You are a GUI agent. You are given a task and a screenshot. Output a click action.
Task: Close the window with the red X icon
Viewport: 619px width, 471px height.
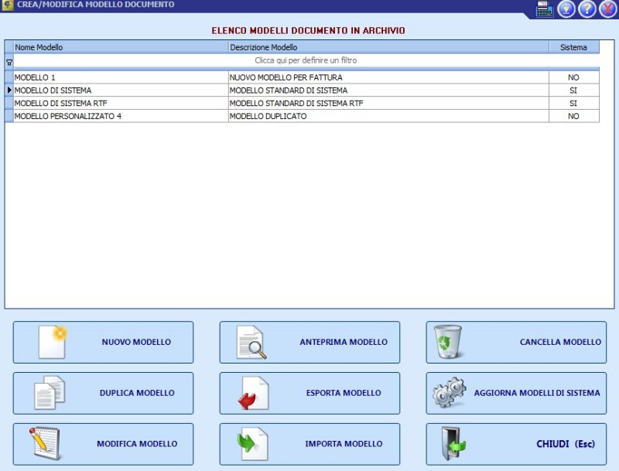(x=608, y=9)
